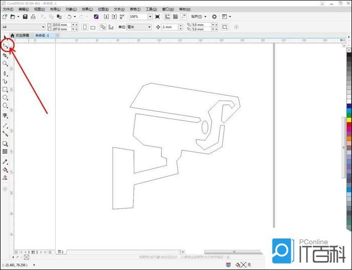Open the Options gear icon
352x270 pixels.
(x=214, y=17)
